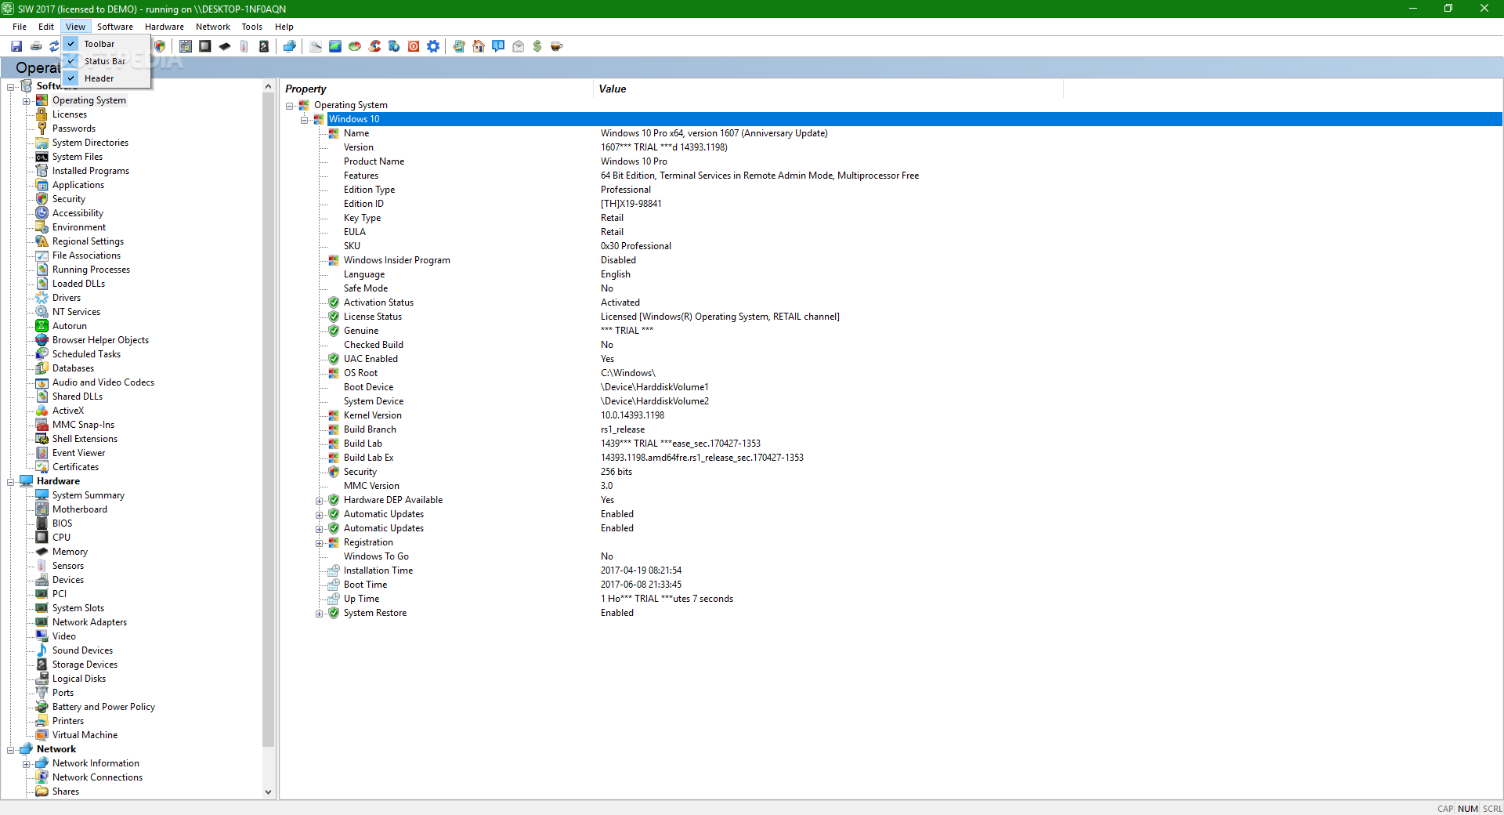
Task: Click the envelope mail toolbar icon
Action: click(518, 46)
